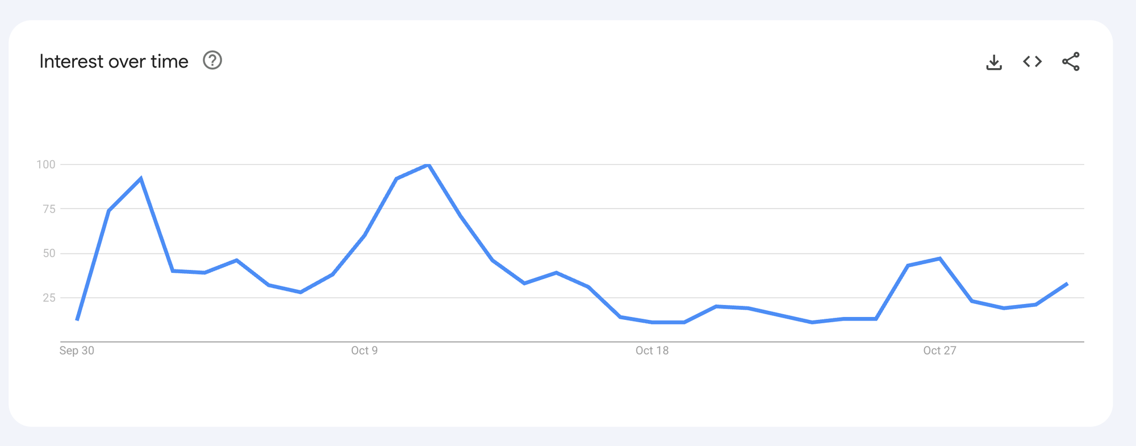Click the line point above Oct 18 label
The width and height of the screenshot is (1136, 446).
652,322
